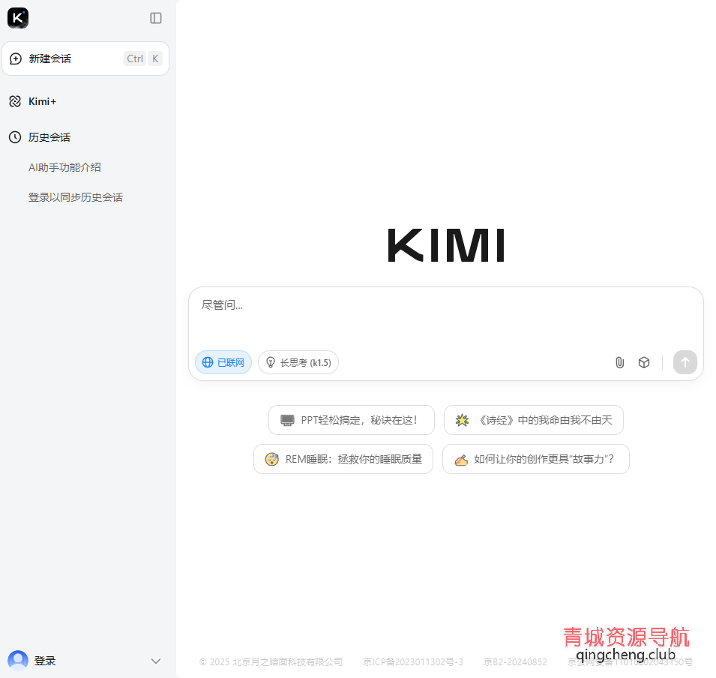
Task: Select the PPT轻松搞定 suggestion chip
Action: tap(352, 420)
